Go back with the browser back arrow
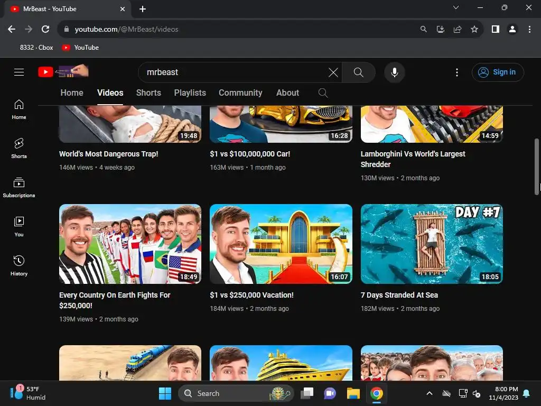541x406 pixels. [12, 30]
